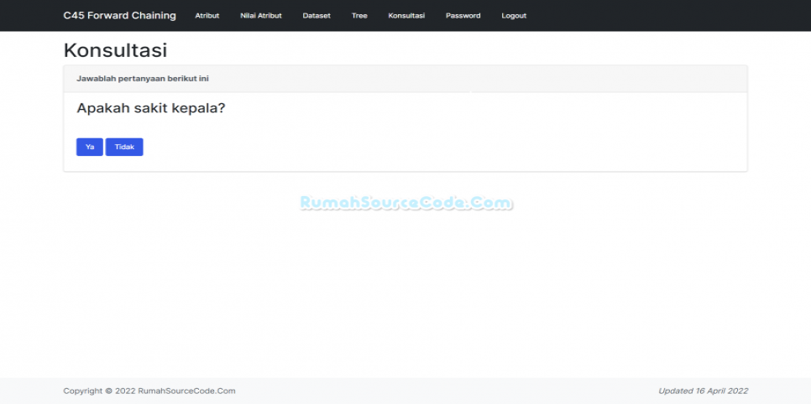This screenshot has height=404, width=811.
Task: Click the C45 Forward Chaining brand link
Action: [x=119, y=15]
